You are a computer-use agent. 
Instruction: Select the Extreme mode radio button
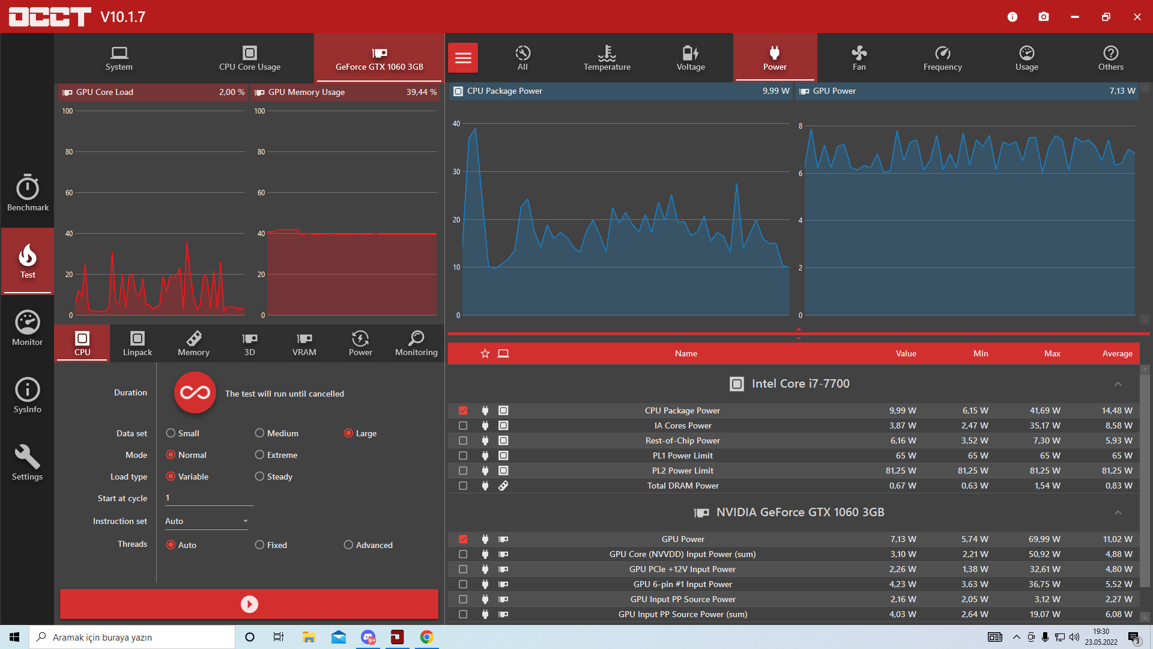[259, 455]
